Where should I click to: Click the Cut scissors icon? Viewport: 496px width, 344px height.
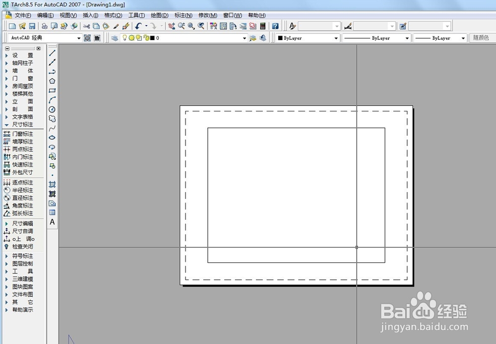(86, 26)
